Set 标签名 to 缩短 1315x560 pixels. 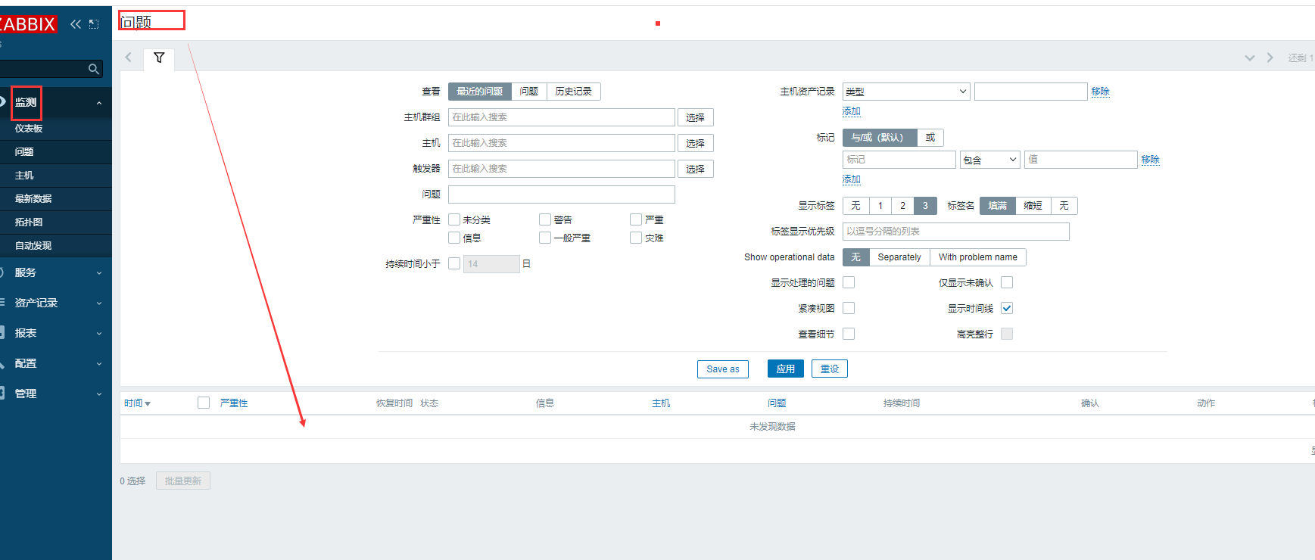1033,206
